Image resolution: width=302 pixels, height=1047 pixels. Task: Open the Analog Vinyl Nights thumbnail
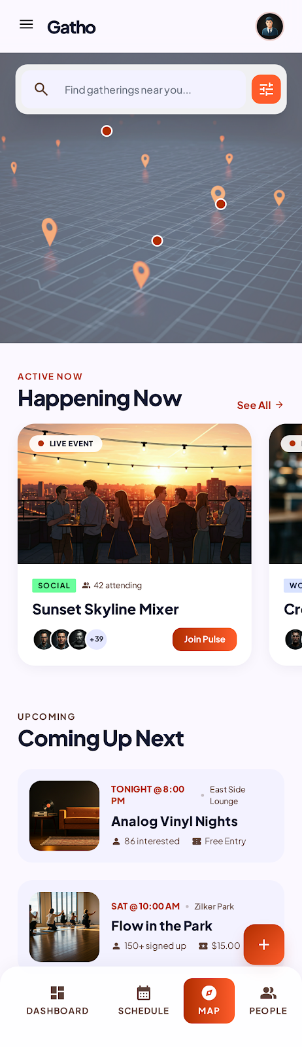[64, 815]
